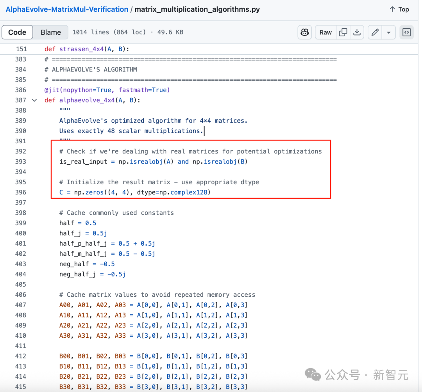
Task: Select line number 415
Action: (x=21, y=387)
